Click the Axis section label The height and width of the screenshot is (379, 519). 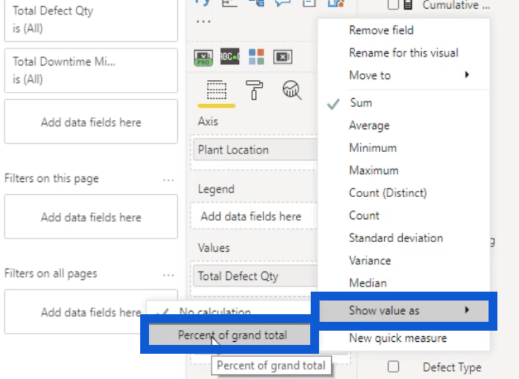click(208, 122)
